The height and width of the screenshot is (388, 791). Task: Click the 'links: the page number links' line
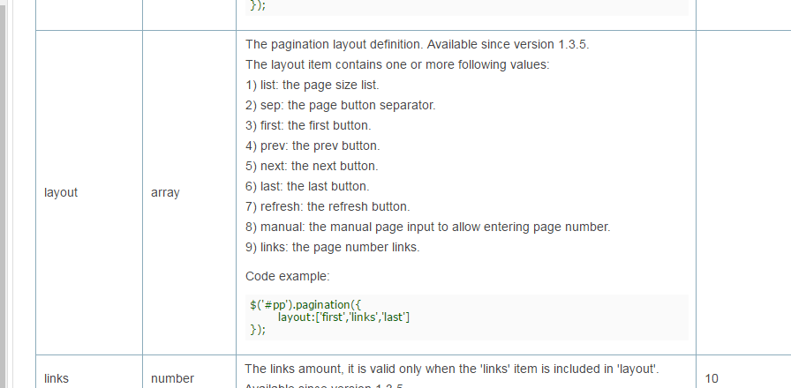(332, 247)
